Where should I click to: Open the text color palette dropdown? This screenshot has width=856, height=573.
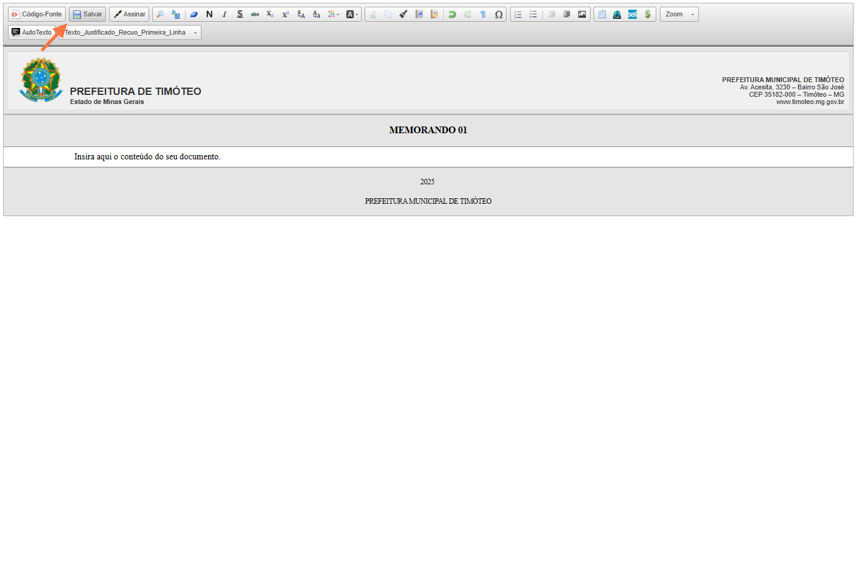pyautogui.click(x=334, y=14)
